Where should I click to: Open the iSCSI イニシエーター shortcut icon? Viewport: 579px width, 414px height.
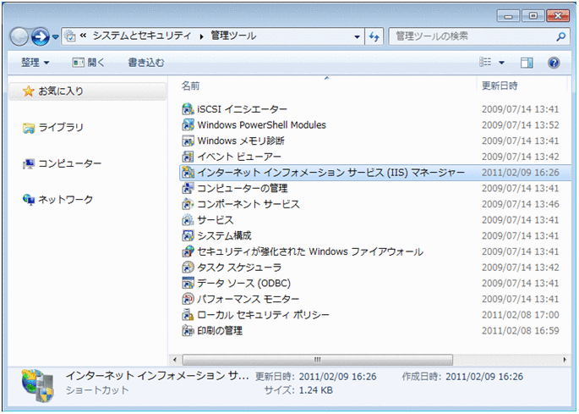(188, 109)
